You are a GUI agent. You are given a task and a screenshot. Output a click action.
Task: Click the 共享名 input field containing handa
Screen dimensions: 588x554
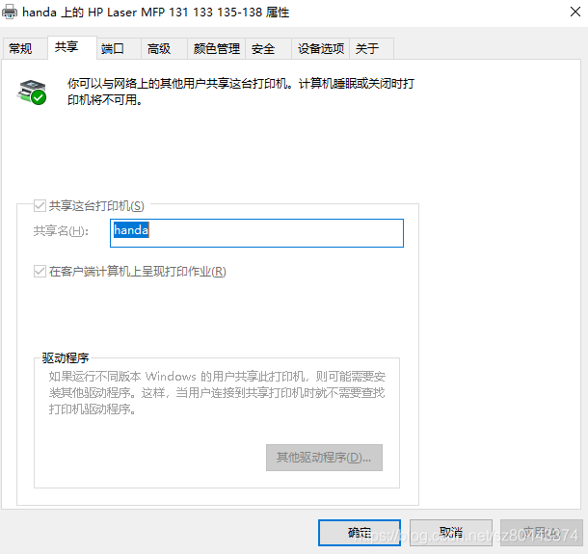pos(256,233)
